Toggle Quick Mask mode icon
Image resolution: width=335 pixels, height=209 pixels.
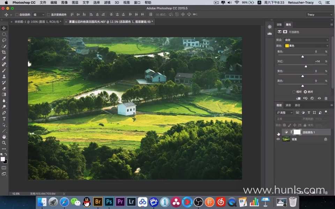[x=4, y=168]
